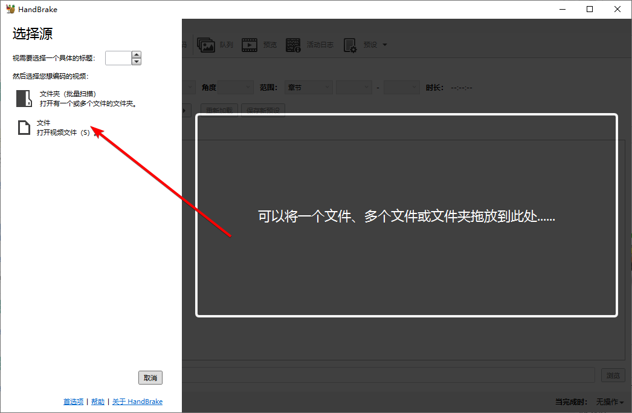Open the 章节 range type dropdown
This screenshot has height=413, width=632.
308,87
